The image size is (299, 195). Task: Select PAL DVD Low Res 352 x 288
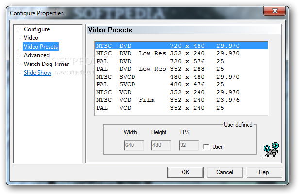coord(182,69)
